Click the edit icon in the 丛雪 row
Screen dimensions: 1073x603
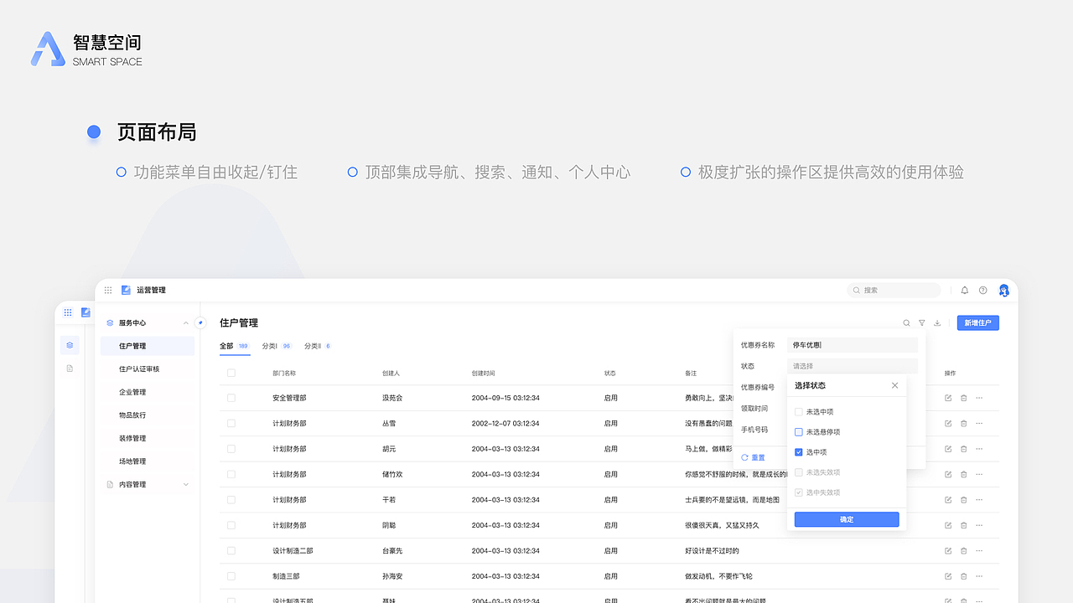[x=948, y=424]
